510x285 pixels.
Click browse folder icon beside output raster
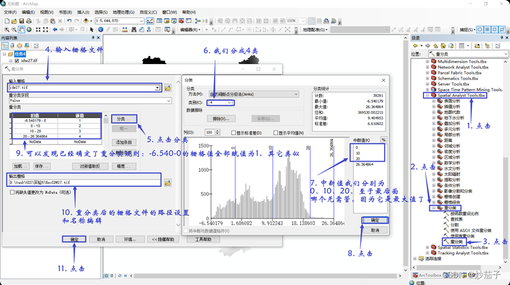point(168,183)
